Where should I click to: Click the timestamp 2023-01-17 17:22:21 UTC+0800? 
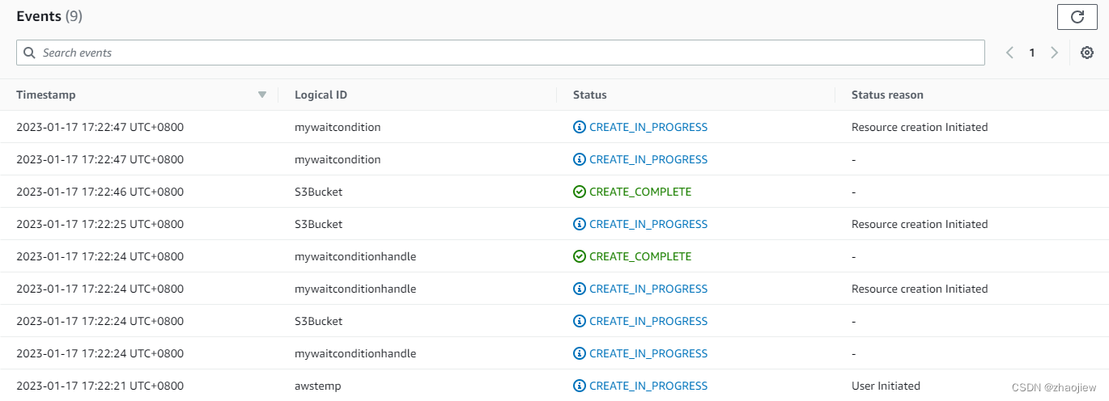[100, 386]
